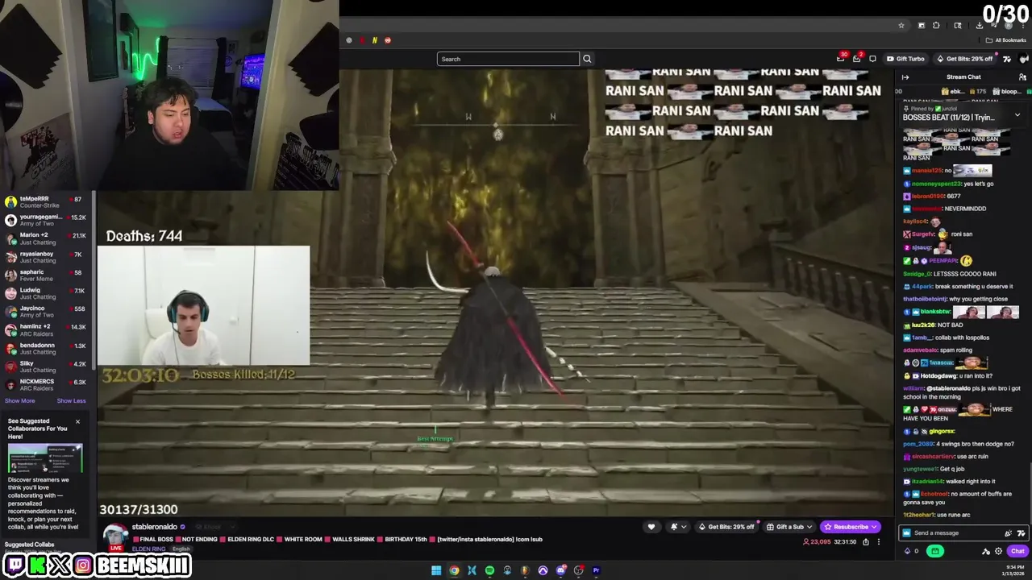Click Show More followed channels

[x=19, y=400]
